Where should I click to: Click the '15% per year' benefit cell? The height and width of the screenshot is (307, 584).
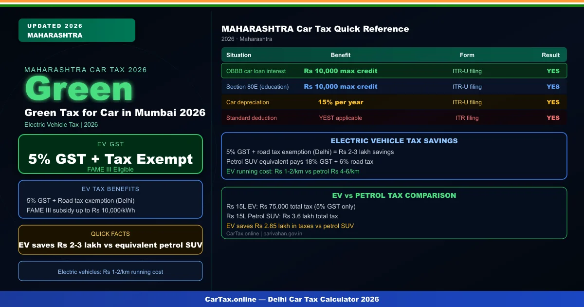click(x=341, y=102)
